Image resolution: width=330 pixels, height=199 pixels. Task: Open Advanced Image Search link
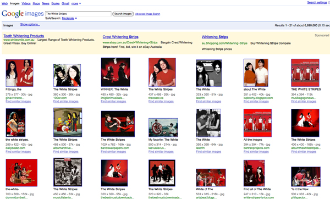tap(147, 14)
